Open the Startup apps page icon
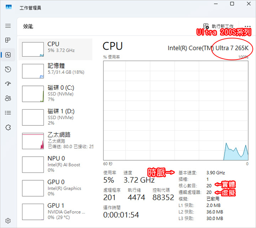The height and width of the screenshot is (228, 256). coord(8,84)
